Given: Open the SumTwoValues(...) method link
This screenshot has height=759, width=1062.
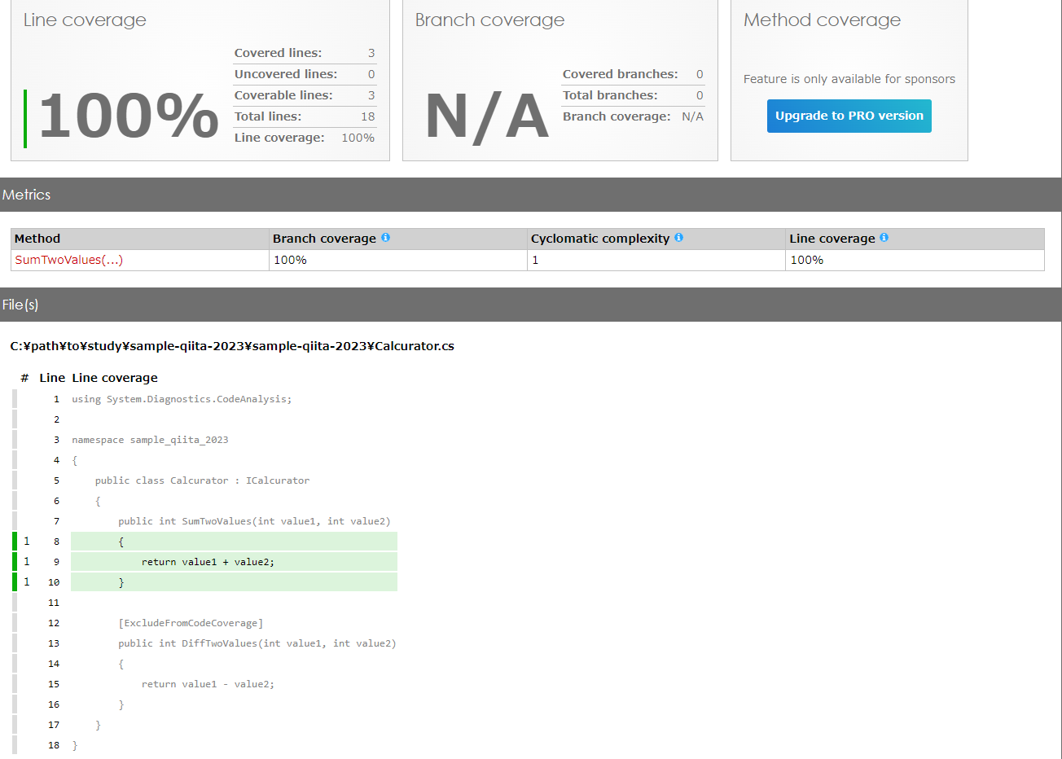Looking at the screenshot, I should coord(69,260).
